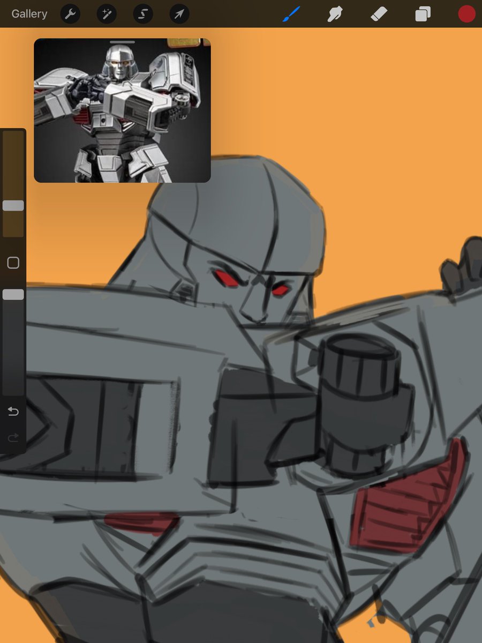482x643 pixels.
Task: Activate the Transform arrow tool
Action: 179,14
